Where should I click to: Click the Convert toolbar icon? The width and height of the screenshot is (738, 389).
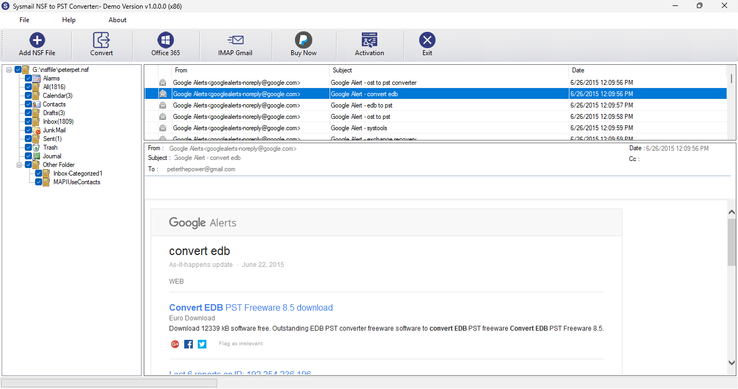tap(101, 40)
